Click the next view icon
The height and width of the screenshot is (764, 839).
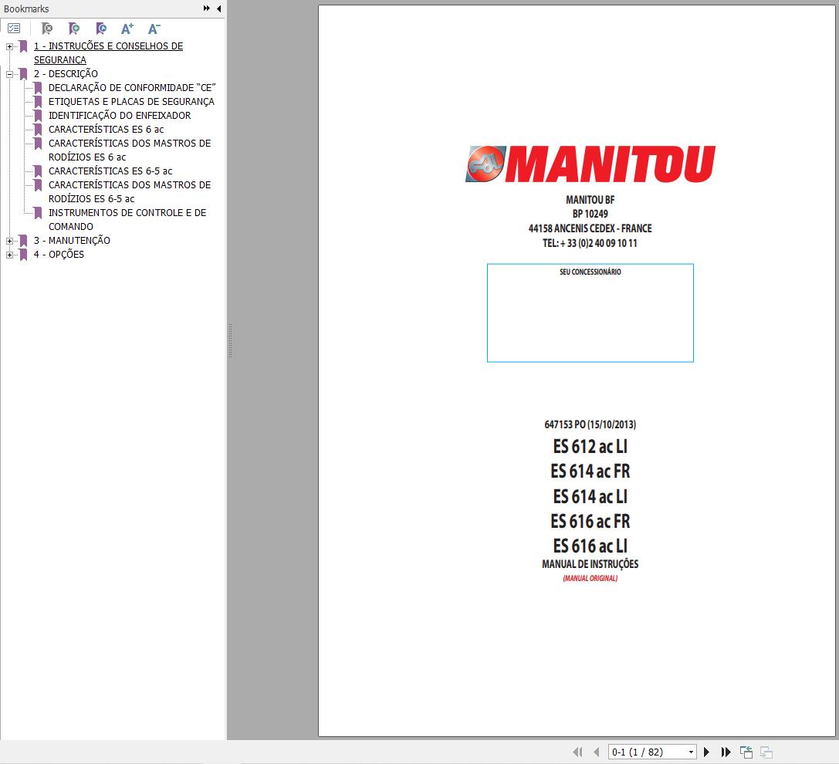coord(766,752)
